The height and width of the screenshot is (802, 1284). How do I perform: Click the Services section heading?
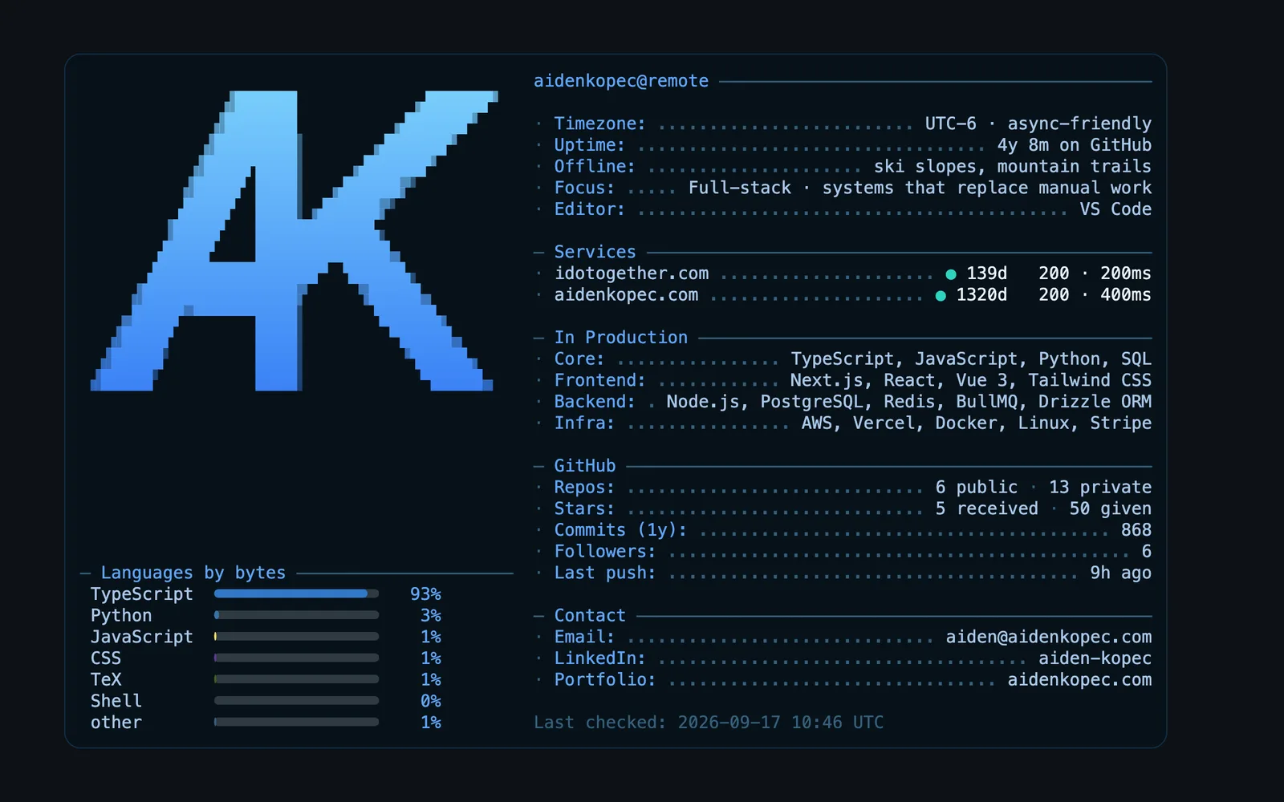pyautogui.click(x=595, y=252)
